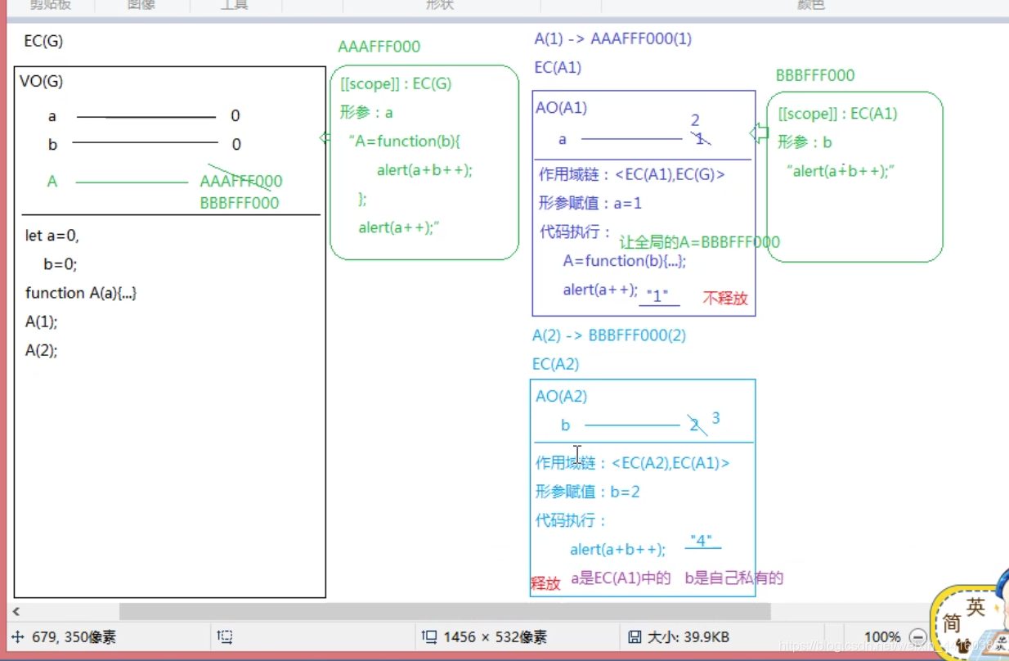This screenshot has width=1009, height=661.
Task: Click the "BBBFFF000" value in the VO(G) box
Action: (x=240, y=203)
